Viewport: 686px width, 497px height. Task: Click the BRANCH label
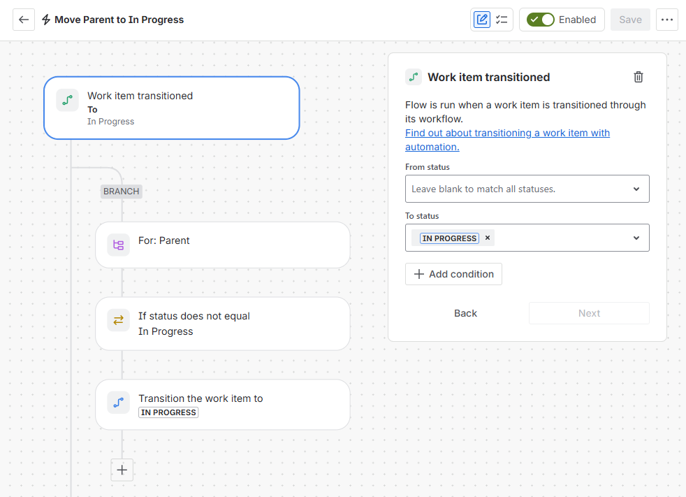121,192
